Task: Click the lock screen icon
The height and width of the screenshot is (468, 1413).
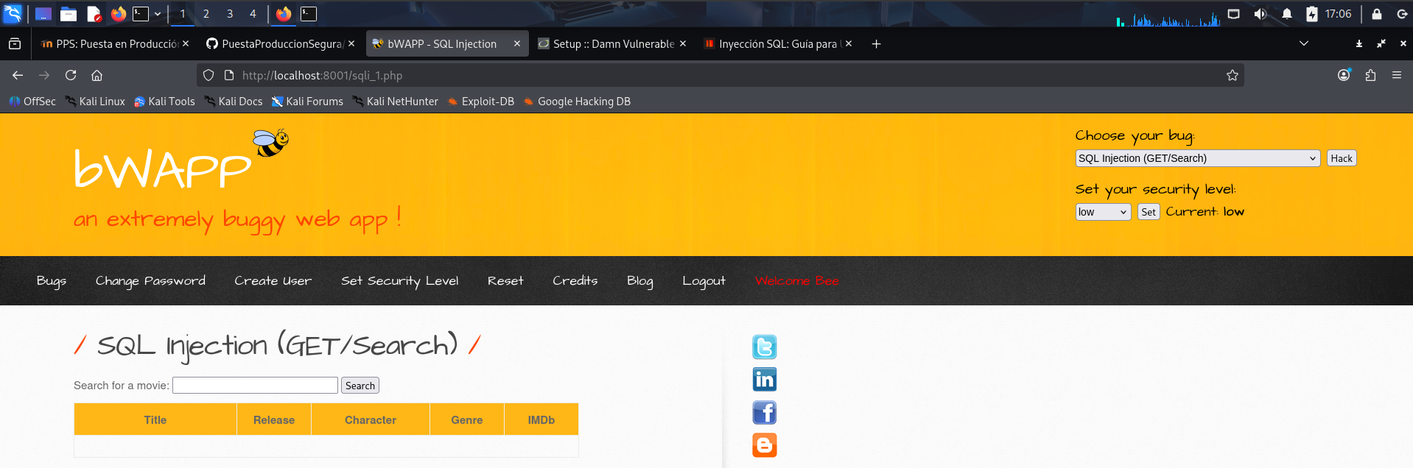Action: tap(1376, 13)
